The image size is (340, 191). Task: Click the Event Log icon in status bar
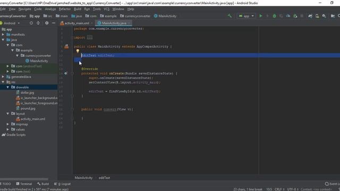pos(327,184)
